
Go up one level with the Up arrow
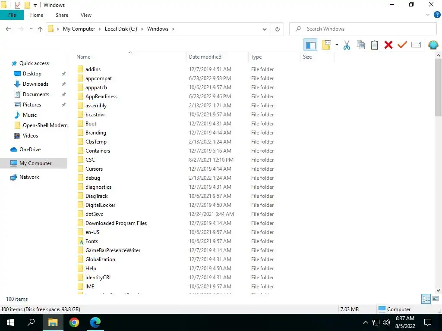coord(40,29)
